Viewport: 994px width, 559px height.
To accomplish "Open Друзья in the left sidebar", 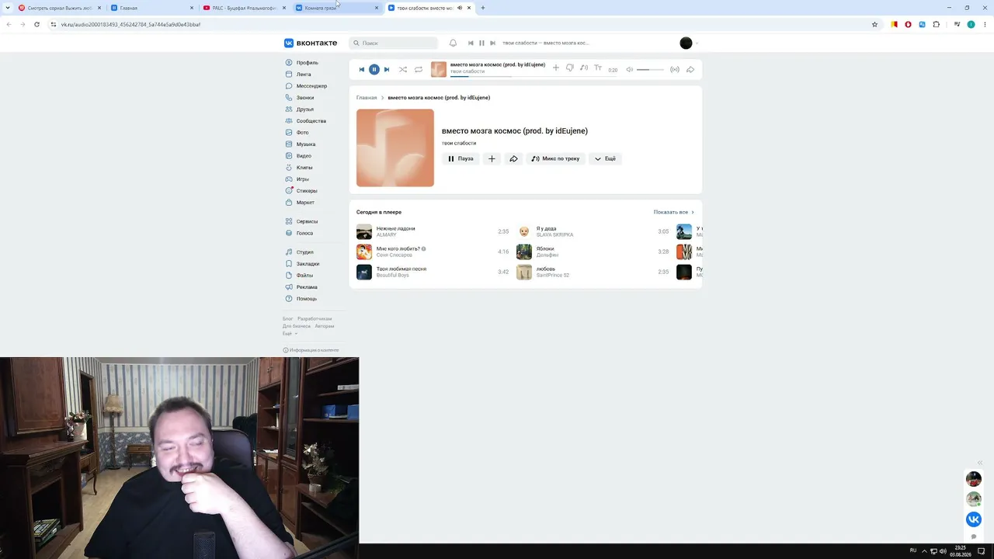I will 305,109.
